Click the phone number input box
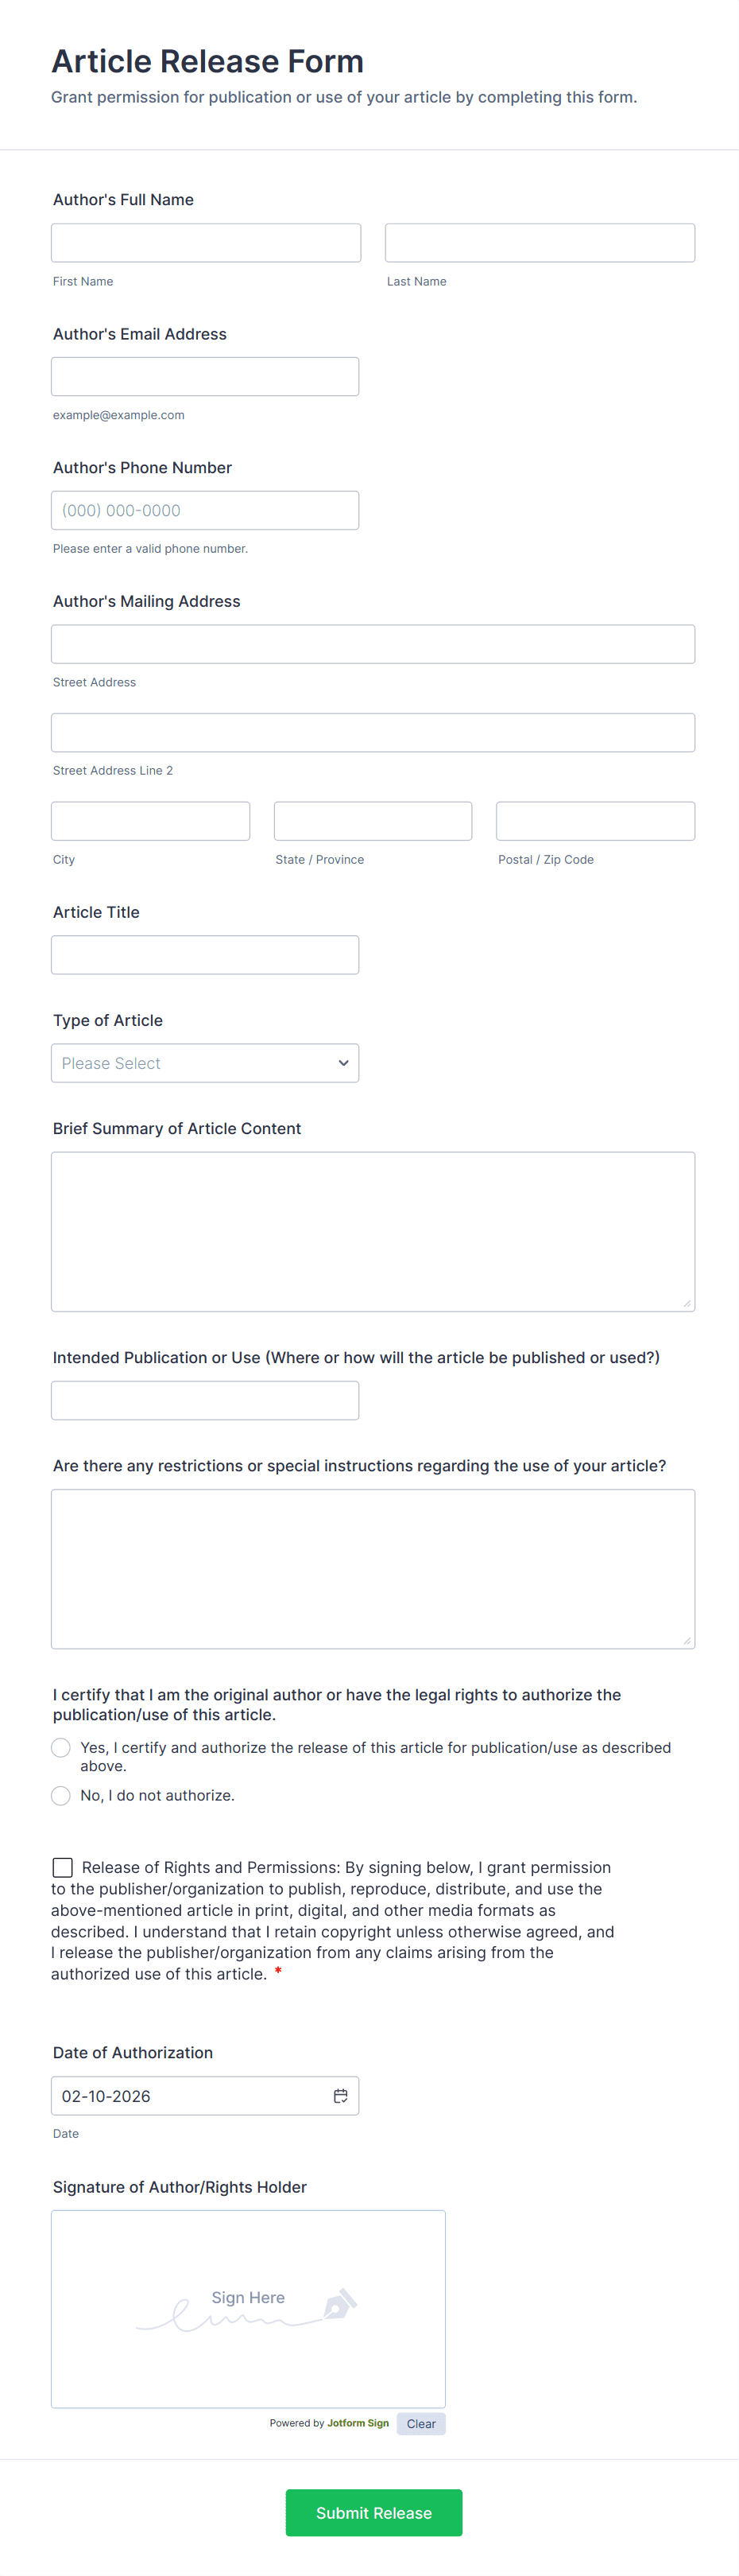This screenshot has width=739, height=2576. click(205, 510)
